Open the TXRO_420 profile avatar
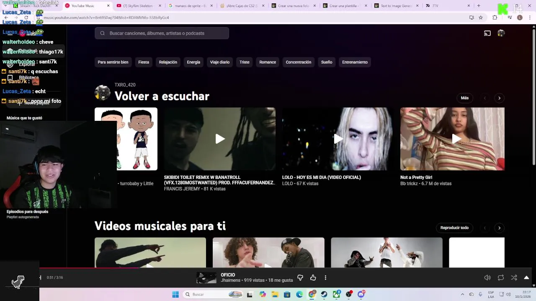Screen dimensions: 536x301 click(x=102, y=93)
